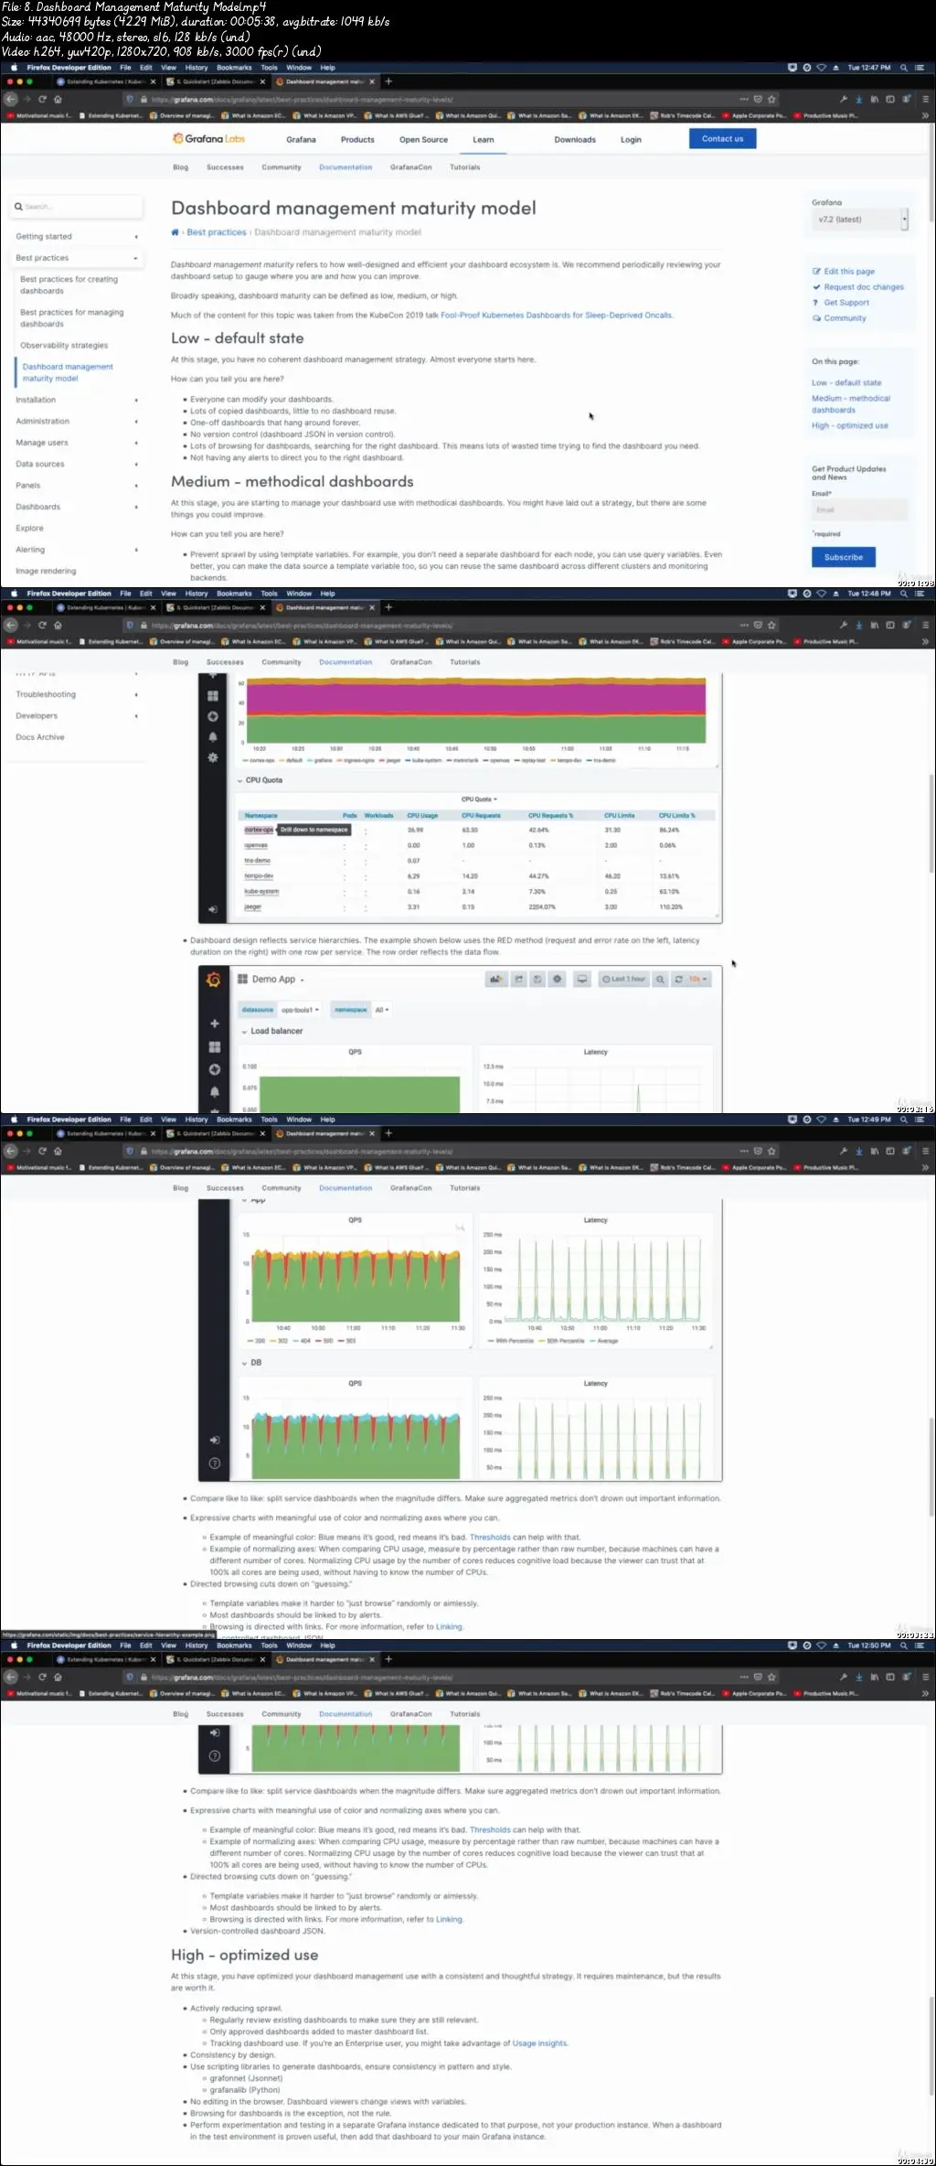Click the Grafana logo in Demo App dashboard
The height and width of the screenshot is (2166, 936).
coord(214,980)
